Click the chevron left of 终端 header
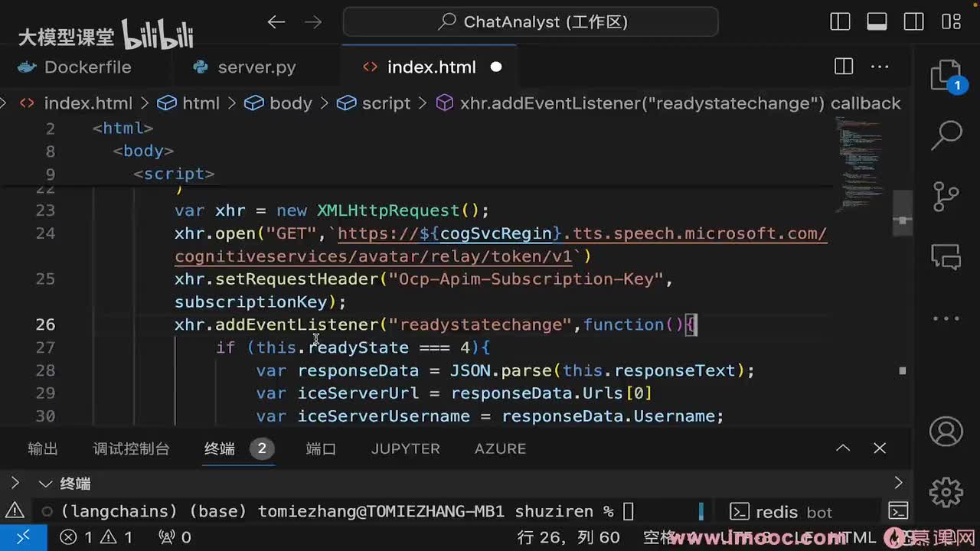Viewport: 980px width, 551px height. point(15,483)
